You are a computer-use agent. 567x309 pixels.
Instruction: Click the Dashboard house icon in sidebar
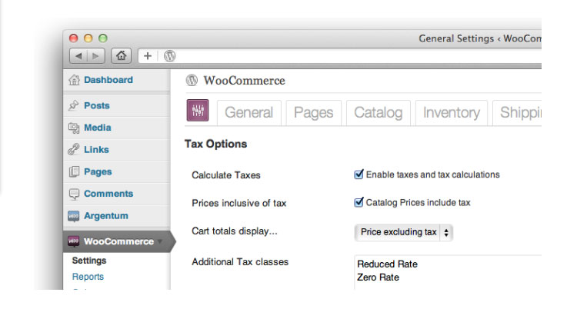tap(74, 80)
